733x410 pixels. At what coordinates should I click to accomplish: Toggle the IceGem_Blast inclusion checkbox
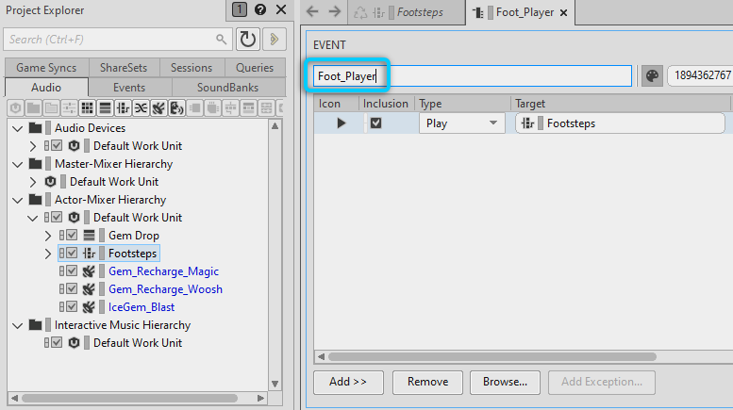pyautogui.click(x=71, y=307)
